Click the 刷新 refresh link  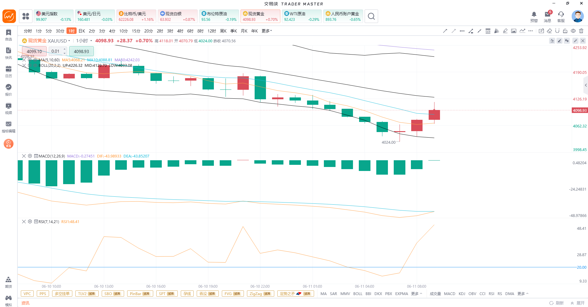557,303
